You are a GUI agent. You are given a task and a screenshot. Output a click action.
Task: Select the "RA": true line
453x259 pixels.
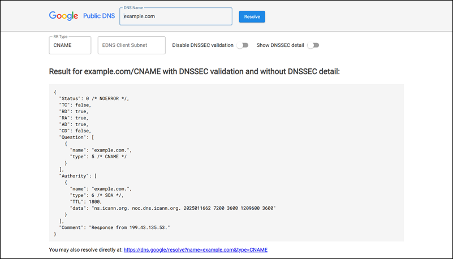coord(74,118)
